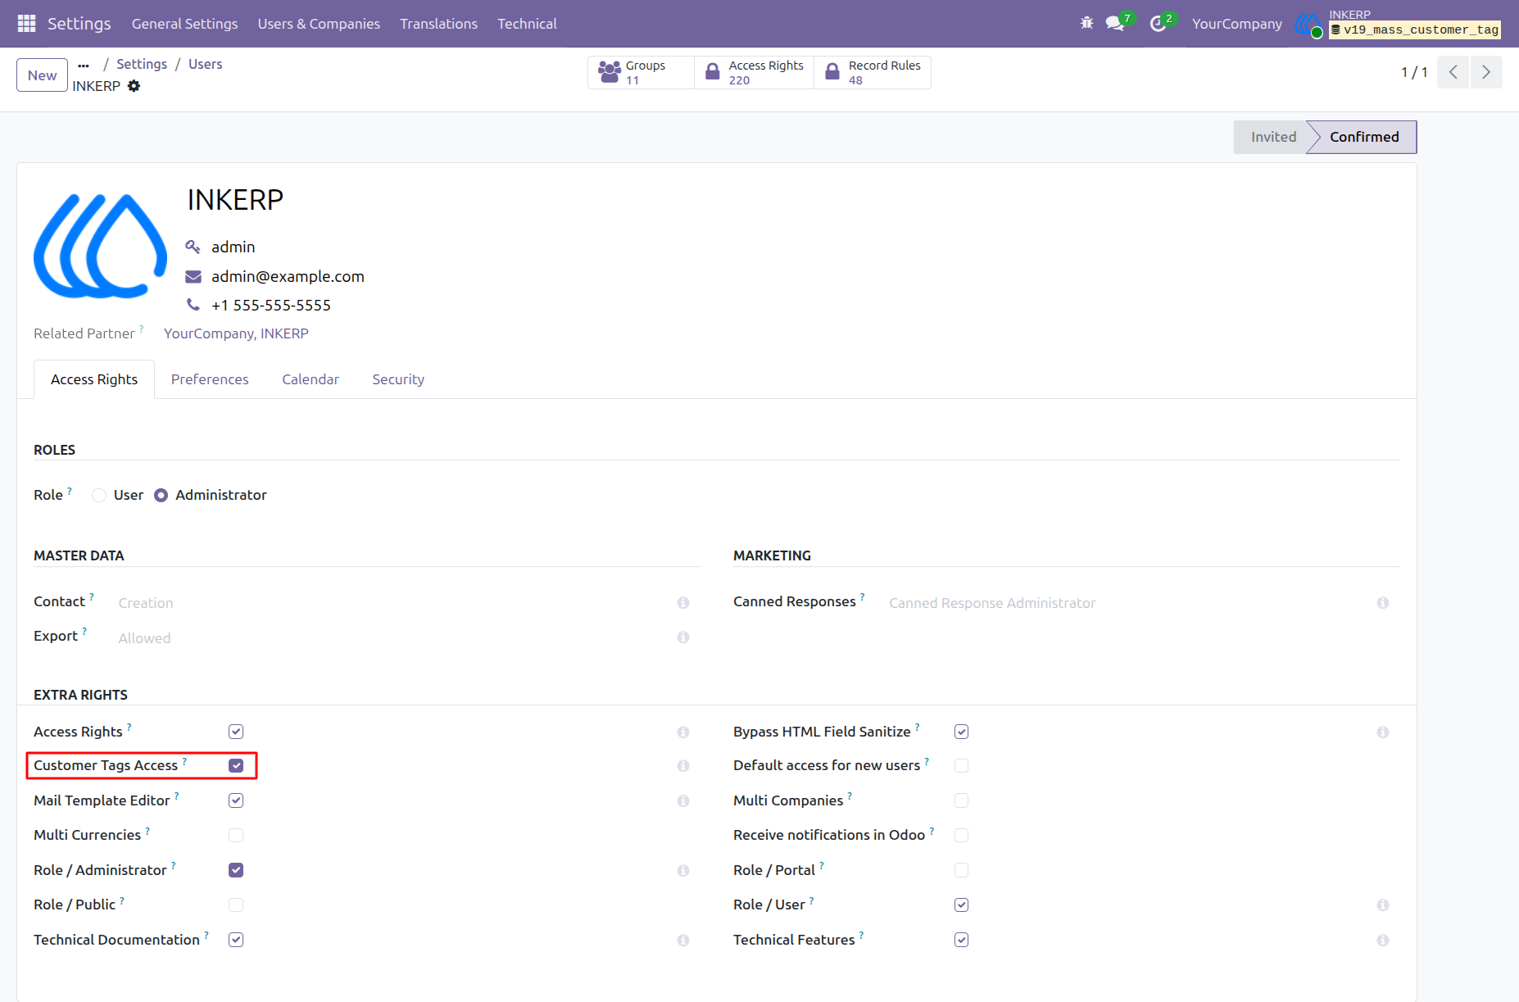Toggle Technical Features checkbox
The width and height of the screenshot is (1519, 1002).
tap(962, 940)
